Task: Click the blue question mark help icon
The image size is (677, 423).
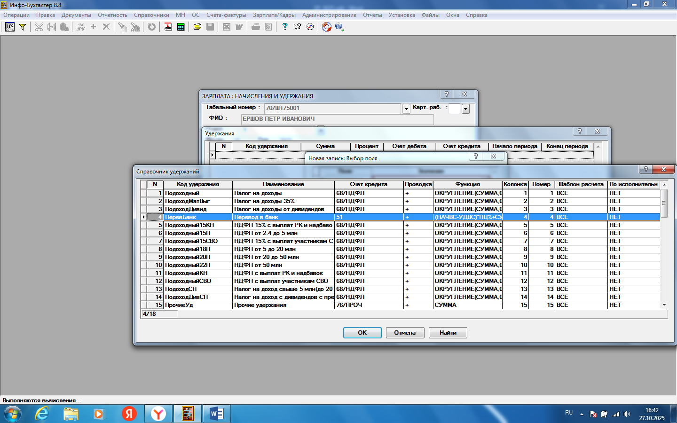Action: click(x=284, y=27)
